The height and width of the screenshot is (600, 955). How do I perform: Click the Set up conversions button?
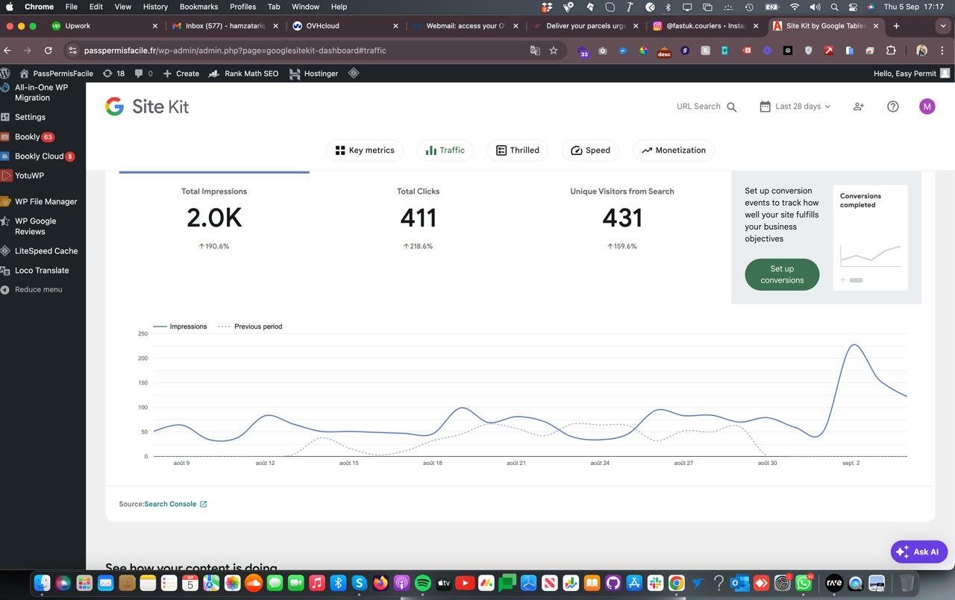(782, 274)
